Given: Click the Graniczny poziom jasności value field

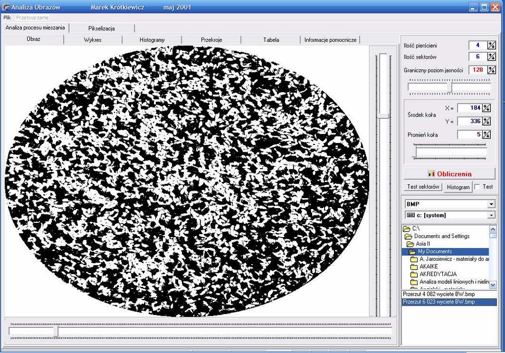Looking at the screenshot, I should click(478, 70).
